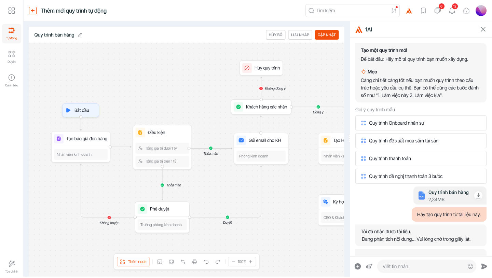Click the redo arrow in canvas toolbar

pos(218,262)
